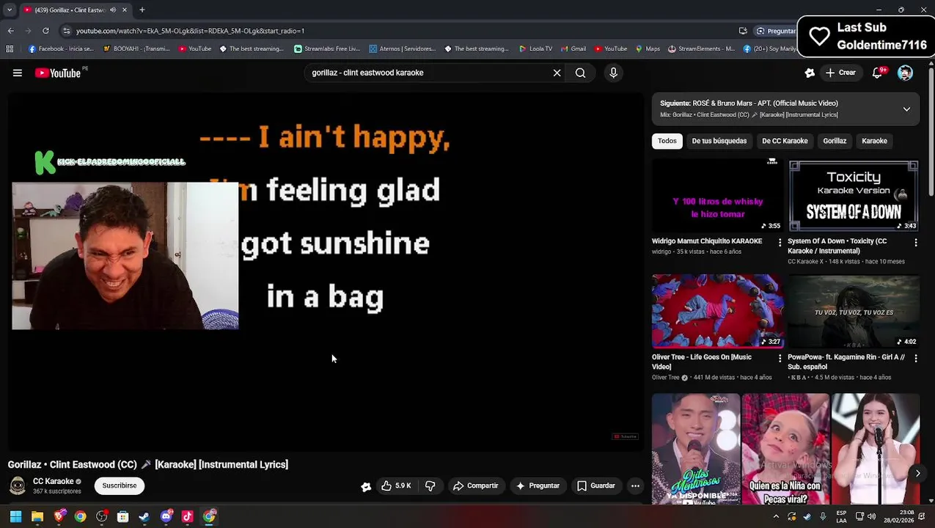
Task: Focus the YouTube search input field
Action: [429, 73]
